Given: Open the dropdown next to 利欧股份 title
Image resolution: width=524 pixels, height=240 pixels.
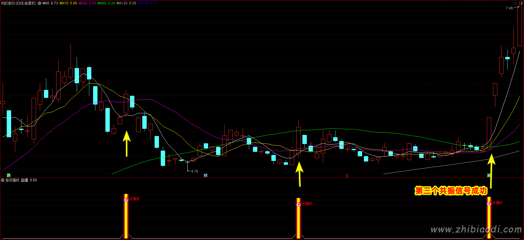Looking at the screenshot, I should (40, 3).
